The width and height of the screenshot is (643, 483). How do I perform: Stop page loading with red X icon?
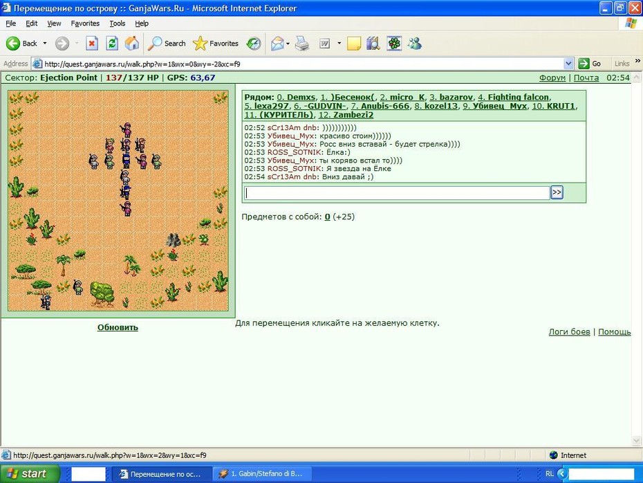(92, 43)
